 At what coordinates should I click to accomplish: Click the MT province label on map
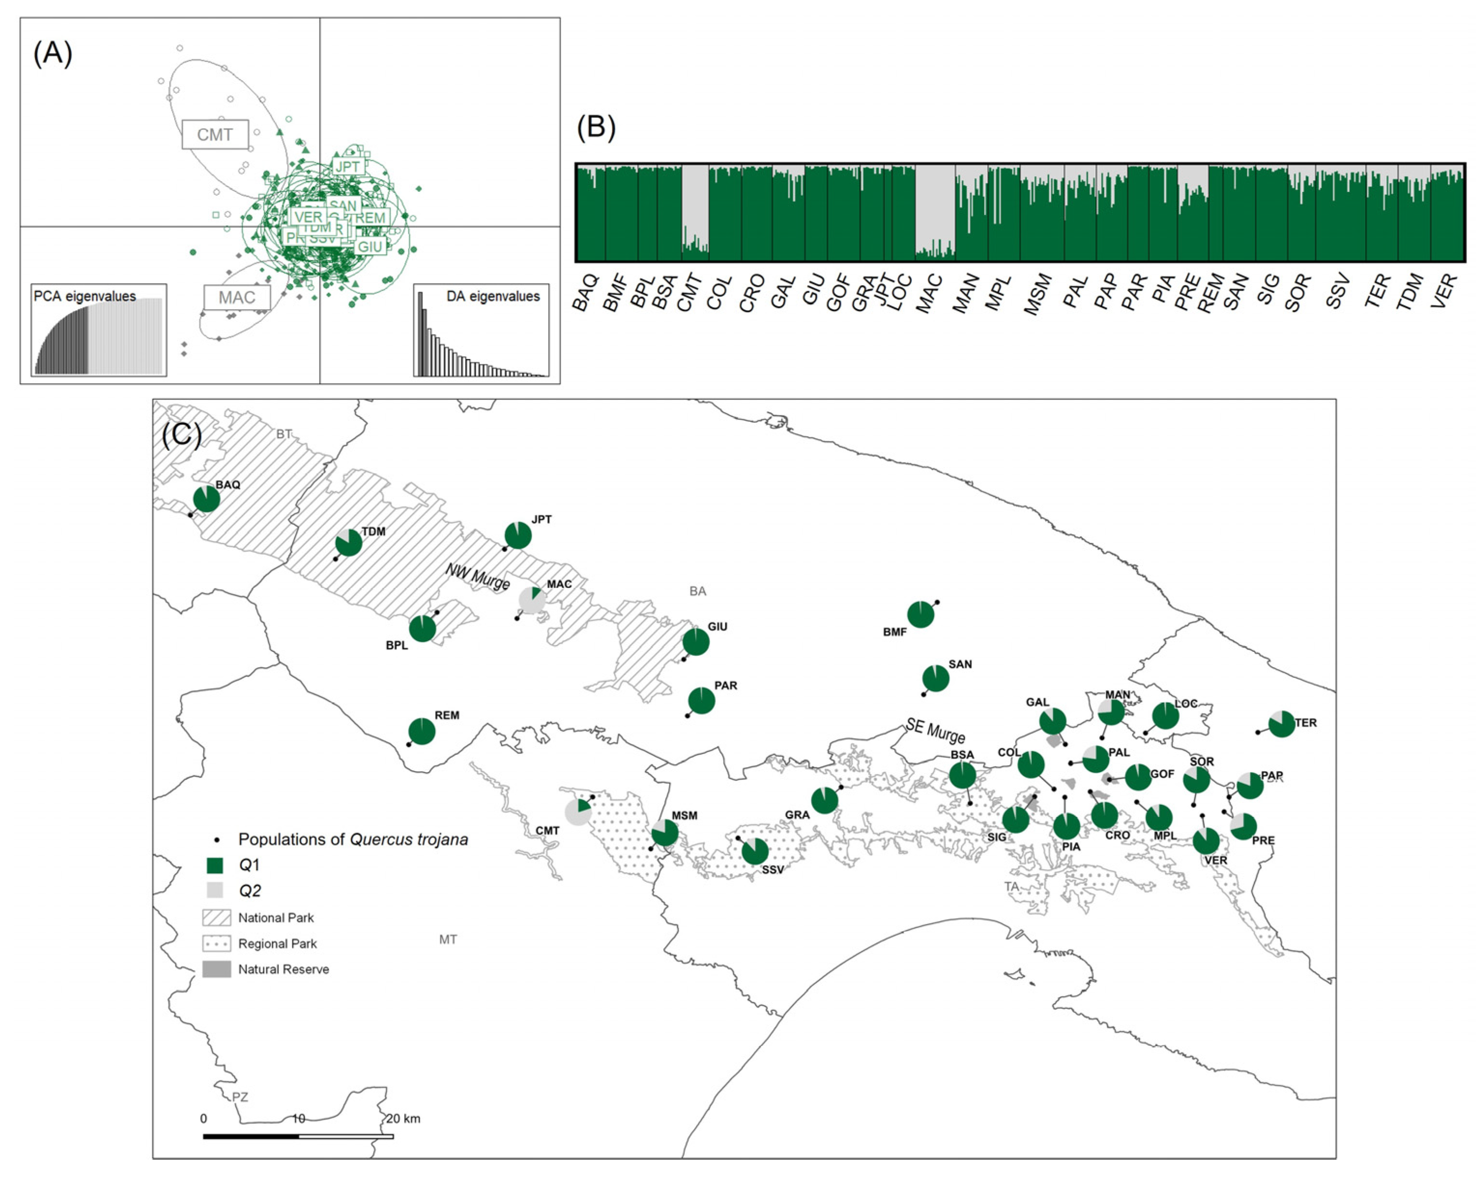point(448,940)
